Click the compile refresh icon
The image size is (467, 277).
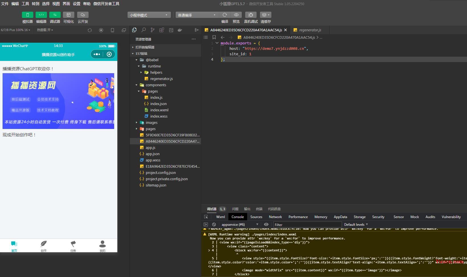click(225, 15)
